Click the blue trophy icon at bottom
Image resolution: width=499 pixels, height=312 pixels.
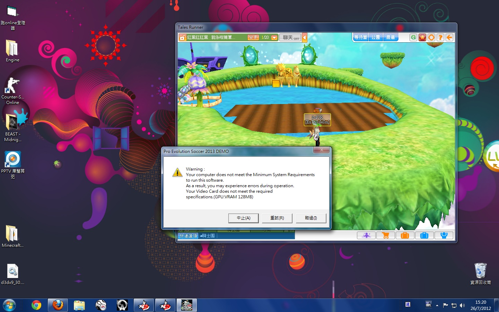point(444,236)
